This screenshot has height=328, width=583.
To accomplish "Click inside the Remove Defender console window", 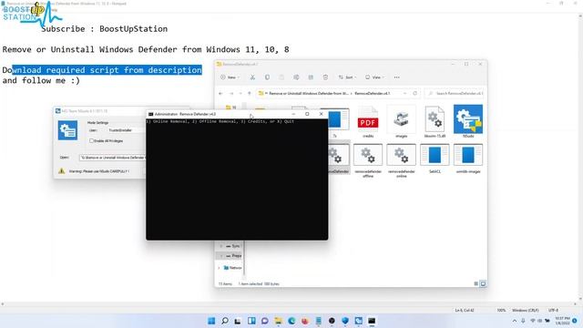I will 237,179.
